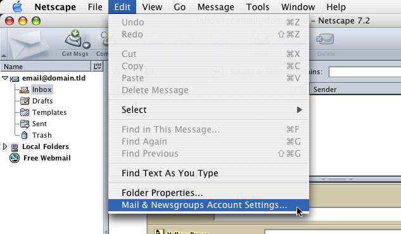The width and height of the screenshot is (401, 234).
Task: Open the Templates folder
Action: [x=49, y=112]
